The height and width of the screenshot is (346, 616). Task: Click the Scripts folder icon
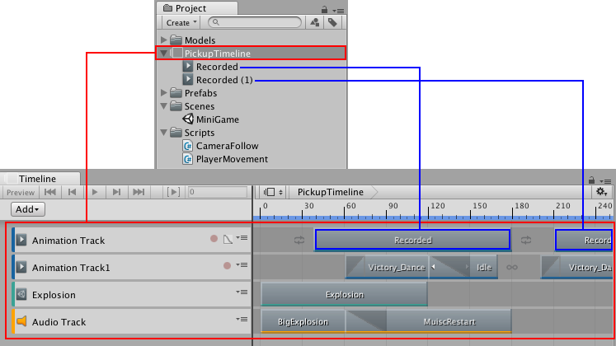coord(176,132)
